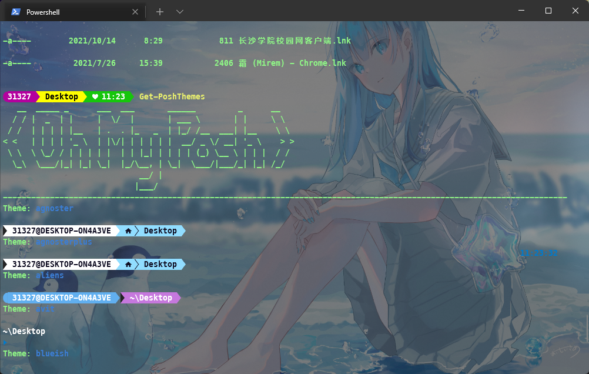Click the PowerShell icon in tab

pyautogui.click(x=15, y=12)
